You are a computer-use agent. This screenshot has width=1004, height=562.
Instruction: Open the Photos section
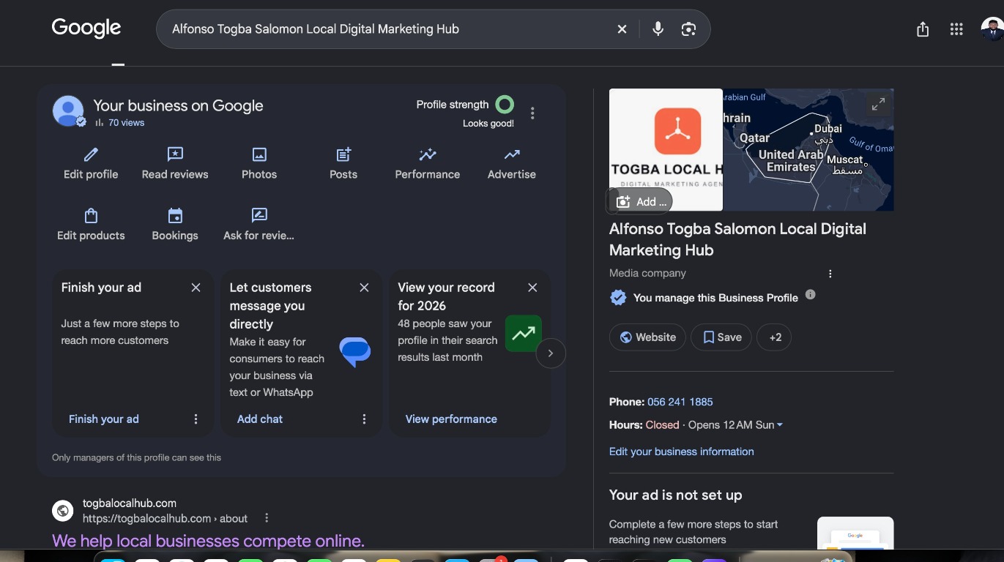[x=259, y=164]
